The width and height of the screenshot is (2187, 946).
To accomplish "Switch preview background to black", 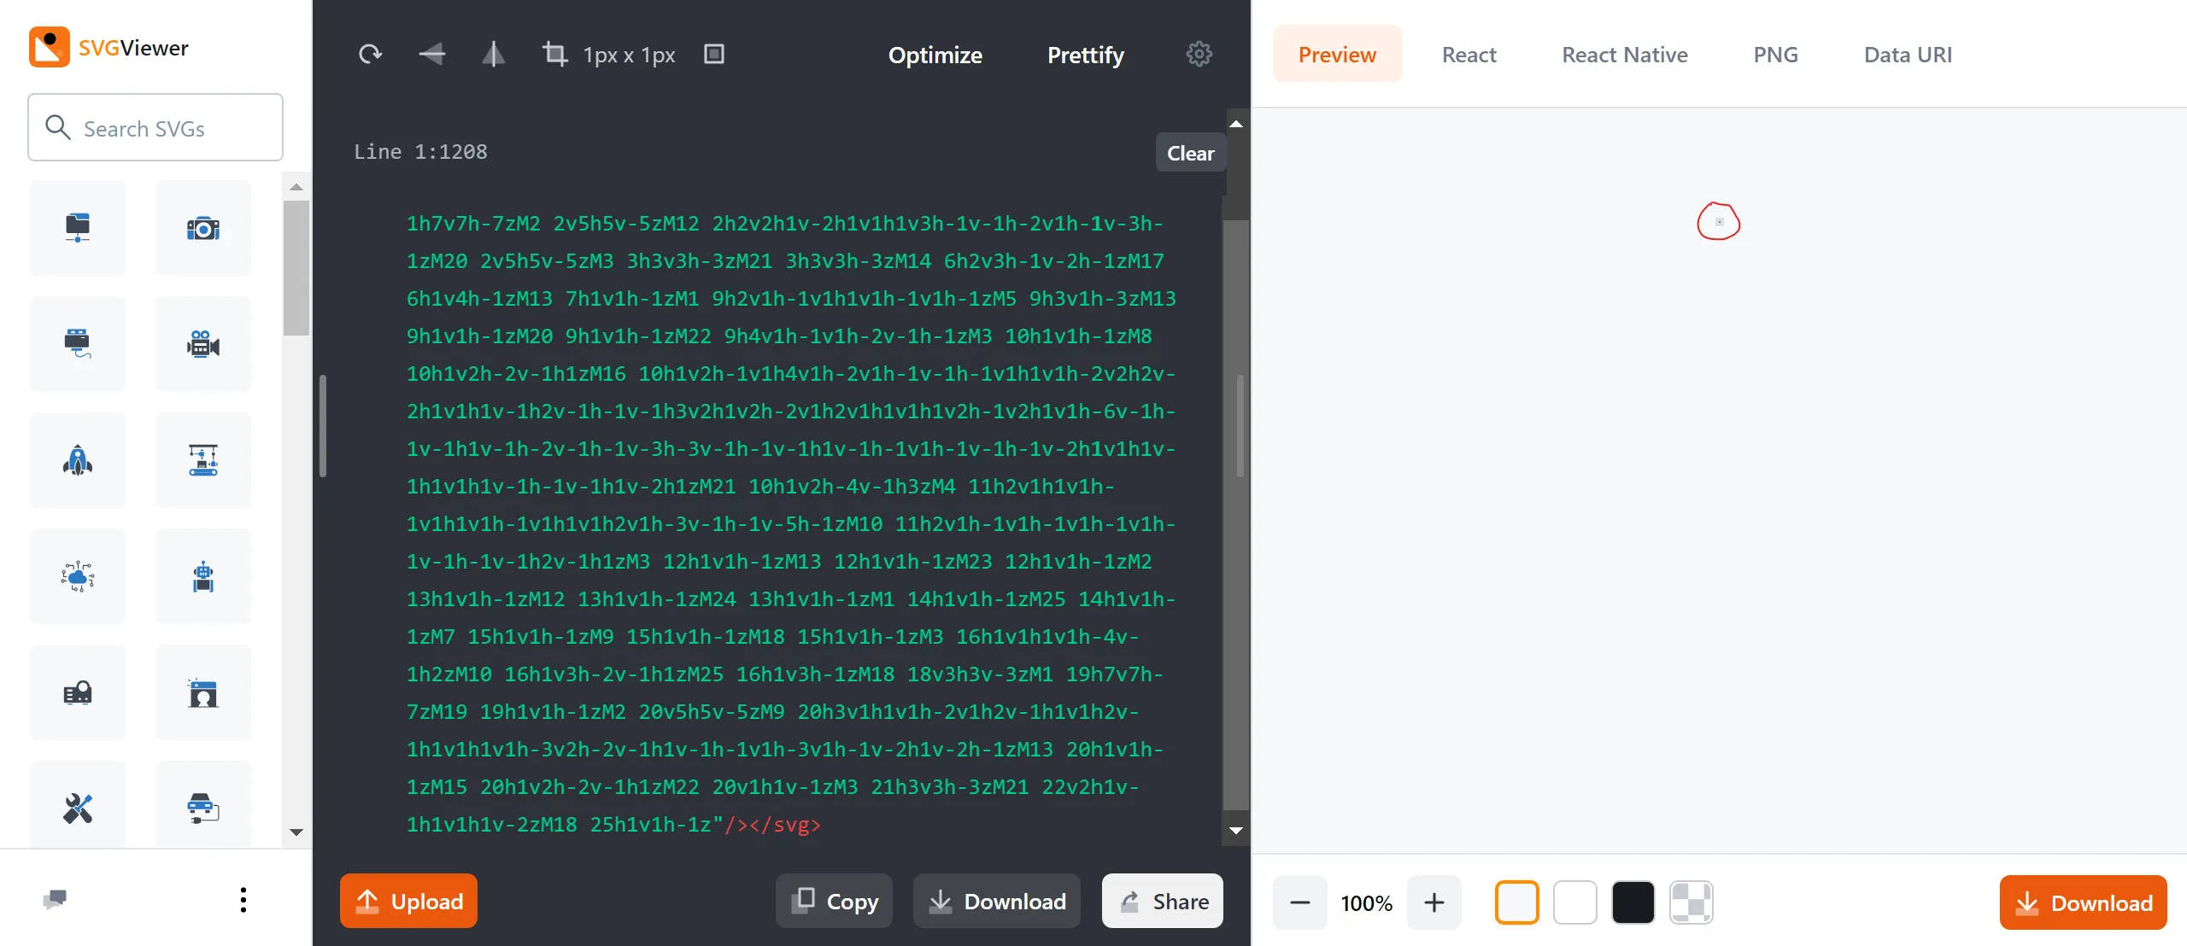I will pyautogui.click(x=1633, y=902).
